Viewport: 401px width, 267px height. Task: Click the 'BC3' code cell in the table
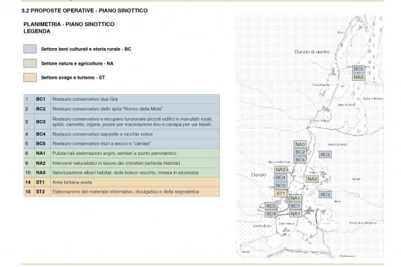click(41, 121)
